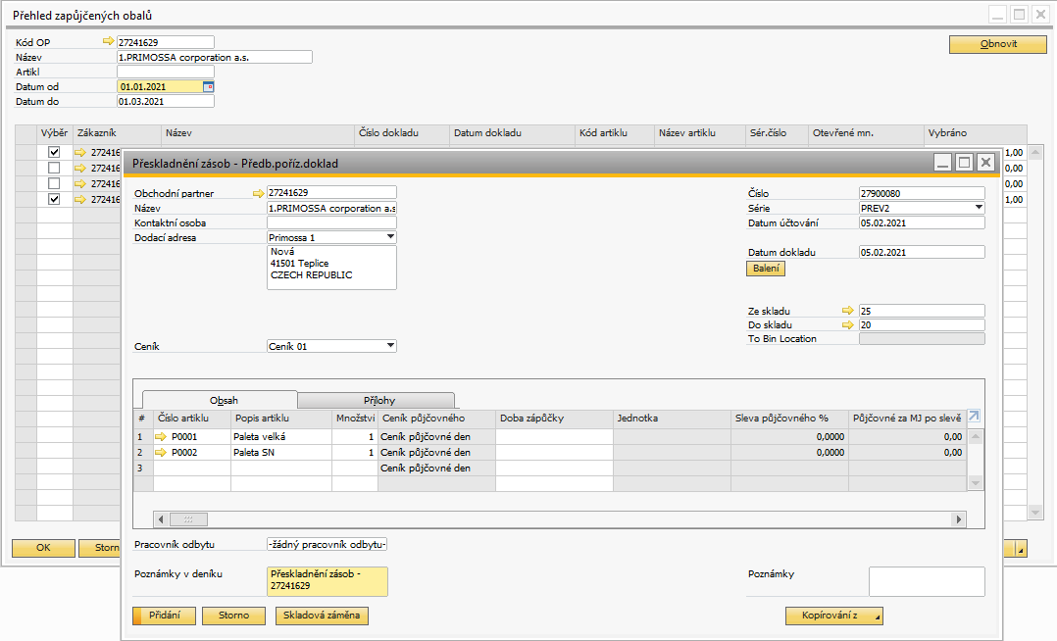1057x641 pixels.
Task: Click the Sleva půjčovného % column header
Action: [790, 418]
